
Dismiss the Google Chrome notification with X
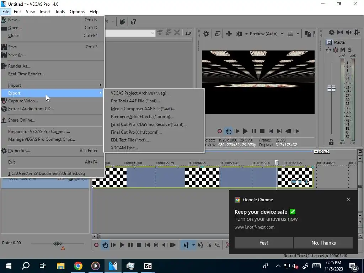click(x=348, y=200)
